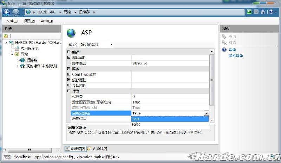Select the 启用缓冲 row

(x=101, y=119)
